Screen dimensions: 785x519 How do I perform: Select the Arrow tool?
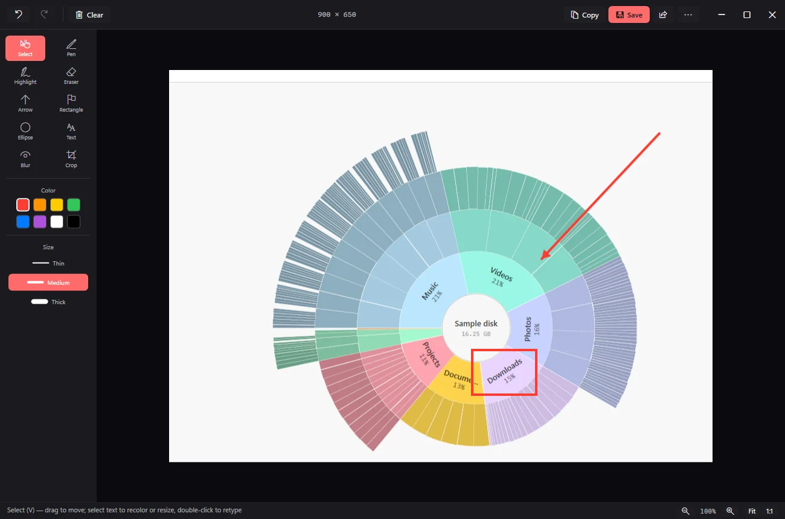[x=25, y=104]
